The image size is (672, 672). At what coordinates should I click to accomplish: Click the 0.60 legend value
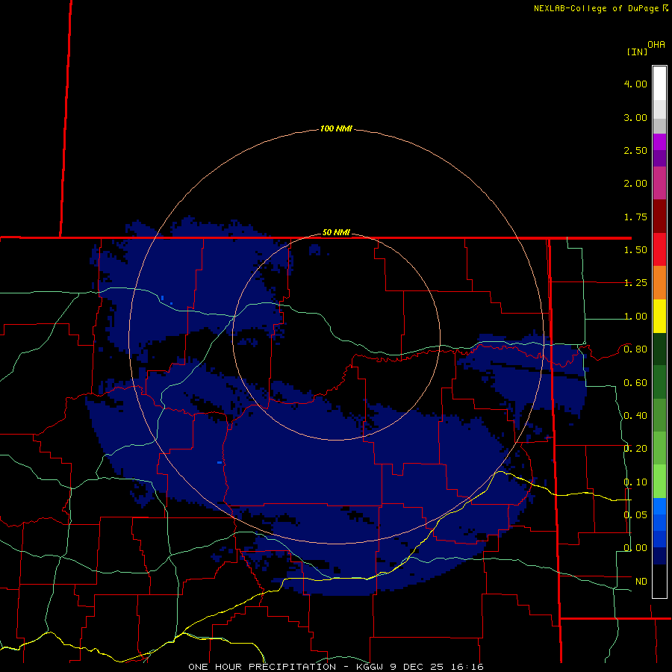coord(635,383)
